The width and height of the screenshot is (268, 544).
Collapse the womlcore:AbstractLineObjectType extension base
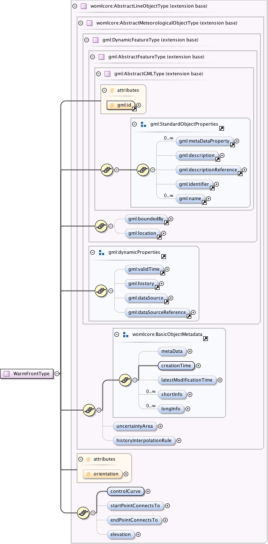75,6
